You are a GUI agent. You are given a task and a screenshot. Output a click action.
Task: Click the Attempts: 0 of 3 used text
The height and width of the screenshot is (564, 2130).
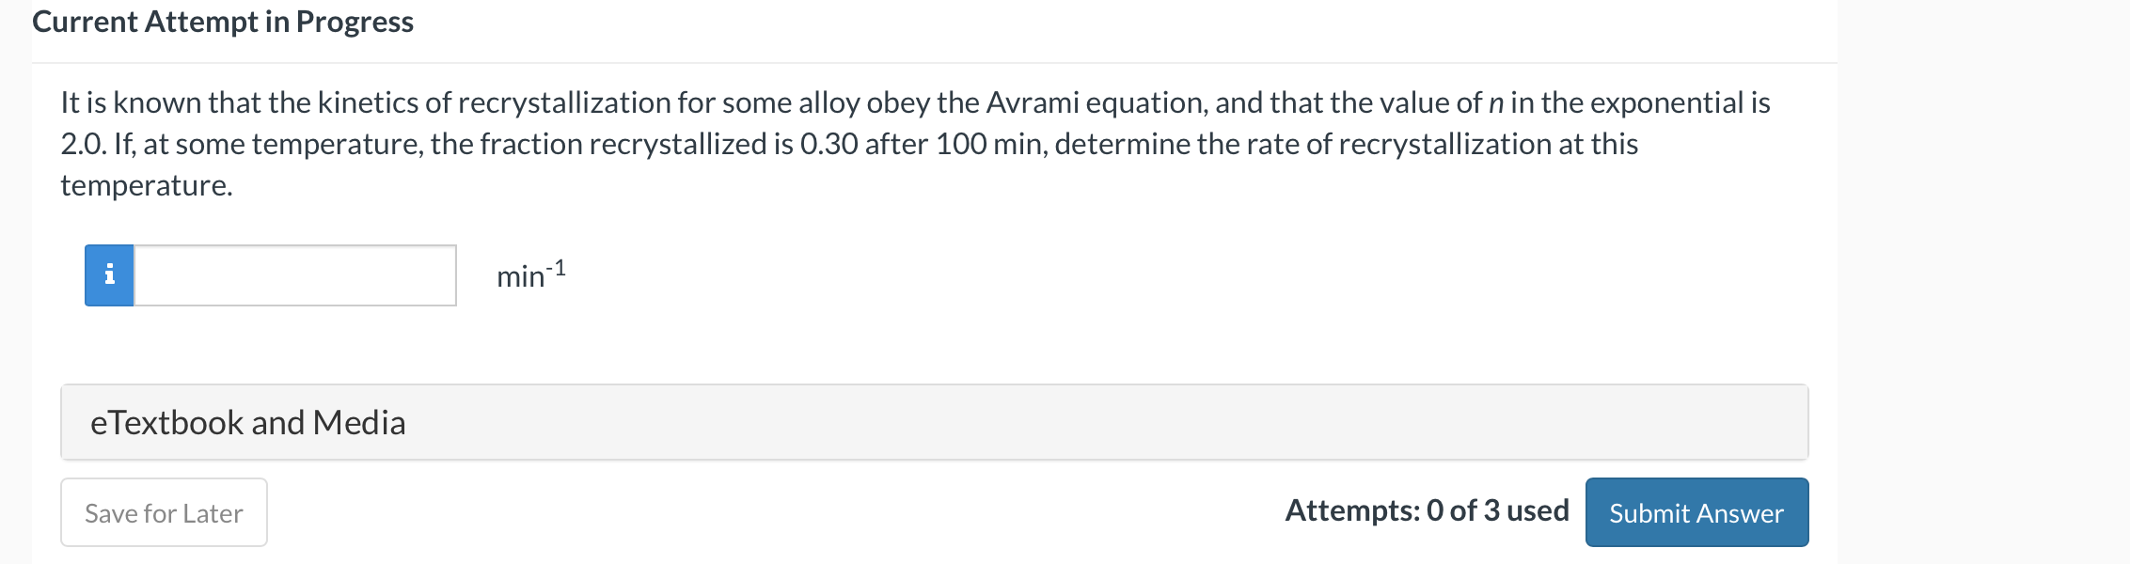pos(1426,510)
